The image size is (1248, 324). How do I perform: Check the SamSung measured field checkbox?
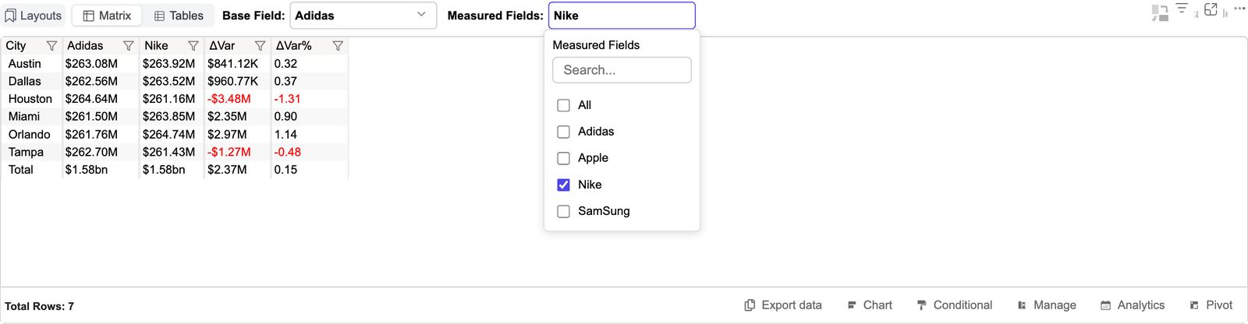click(563, 211)
